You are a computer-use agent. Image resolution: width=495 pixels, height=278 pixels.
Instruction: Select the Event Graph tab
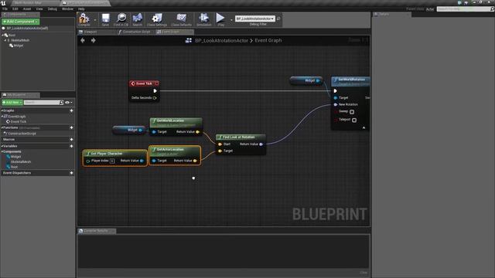(x=174, y=32)
